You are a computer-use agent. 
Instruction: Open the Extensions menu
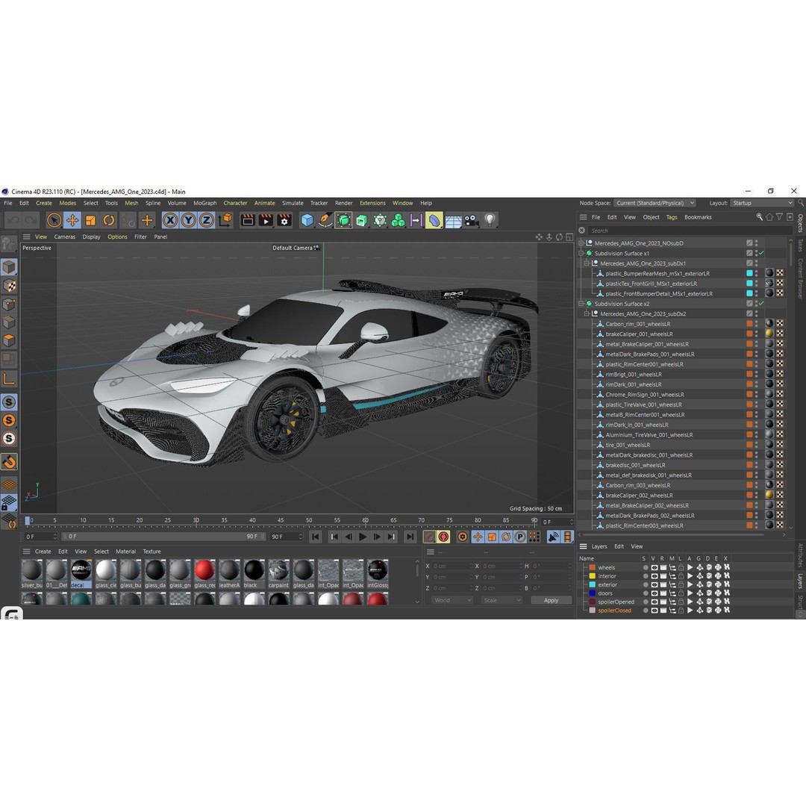click(x=372, y=203)
